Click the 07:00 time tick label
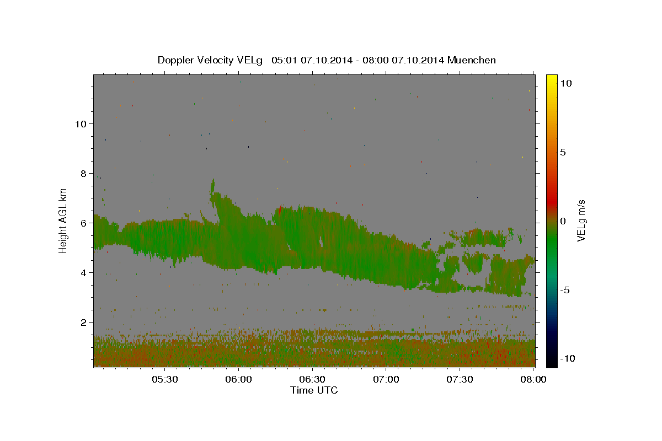The width and height of the screenshot is (662, 441). coord(386,379)
